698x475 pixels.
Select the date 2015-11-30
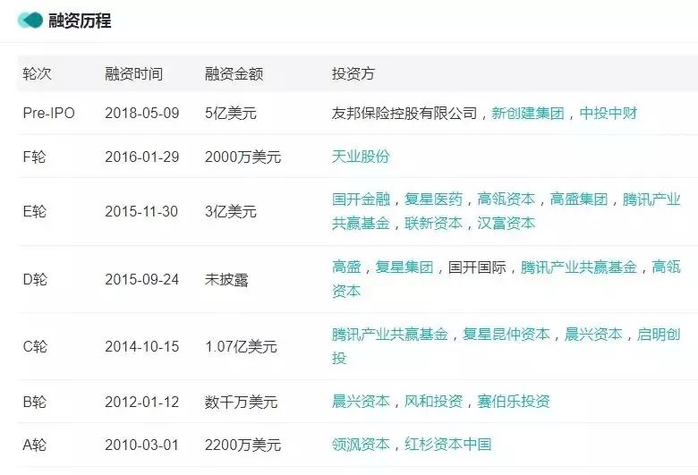pyautogui.click(x=141, y=211)
